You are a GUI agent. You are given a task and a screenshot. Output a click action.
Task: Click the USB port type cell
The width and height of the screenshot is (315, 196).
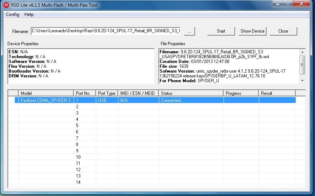(x=107, y=100)
